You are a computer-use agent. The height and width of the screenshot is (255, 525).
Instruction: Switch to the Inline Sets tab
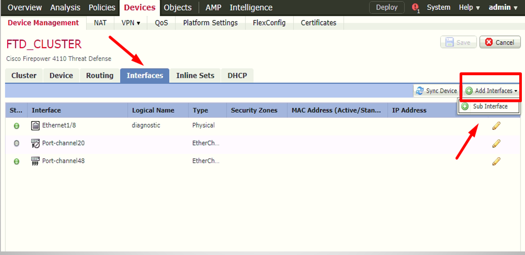point(195,75)
